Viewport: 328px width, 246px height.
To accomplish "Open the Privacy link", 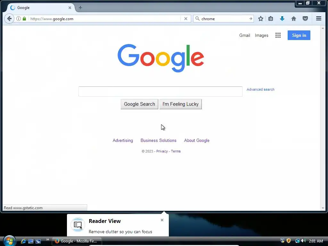I will pyautogui.click(x=162, y=151).
